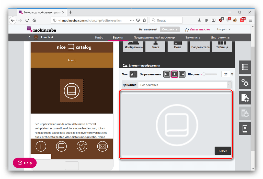Click the nice catalog header in preview
This screenshot has height=179, width=263.
point(72,47)
